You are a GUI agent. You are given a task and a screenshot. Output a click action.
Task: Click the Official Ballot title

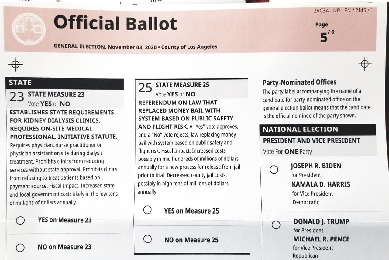click(x=115, y=24)
